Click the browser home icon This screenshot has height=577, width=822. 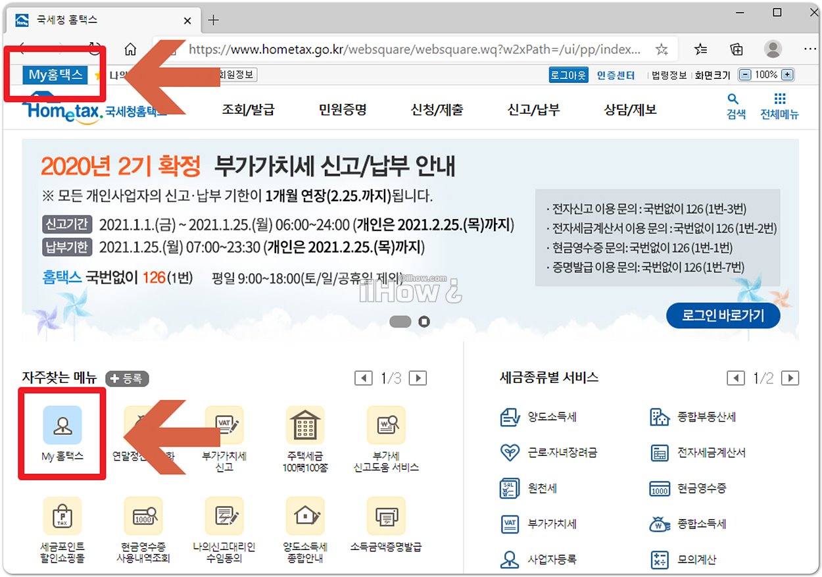[131, 49]
